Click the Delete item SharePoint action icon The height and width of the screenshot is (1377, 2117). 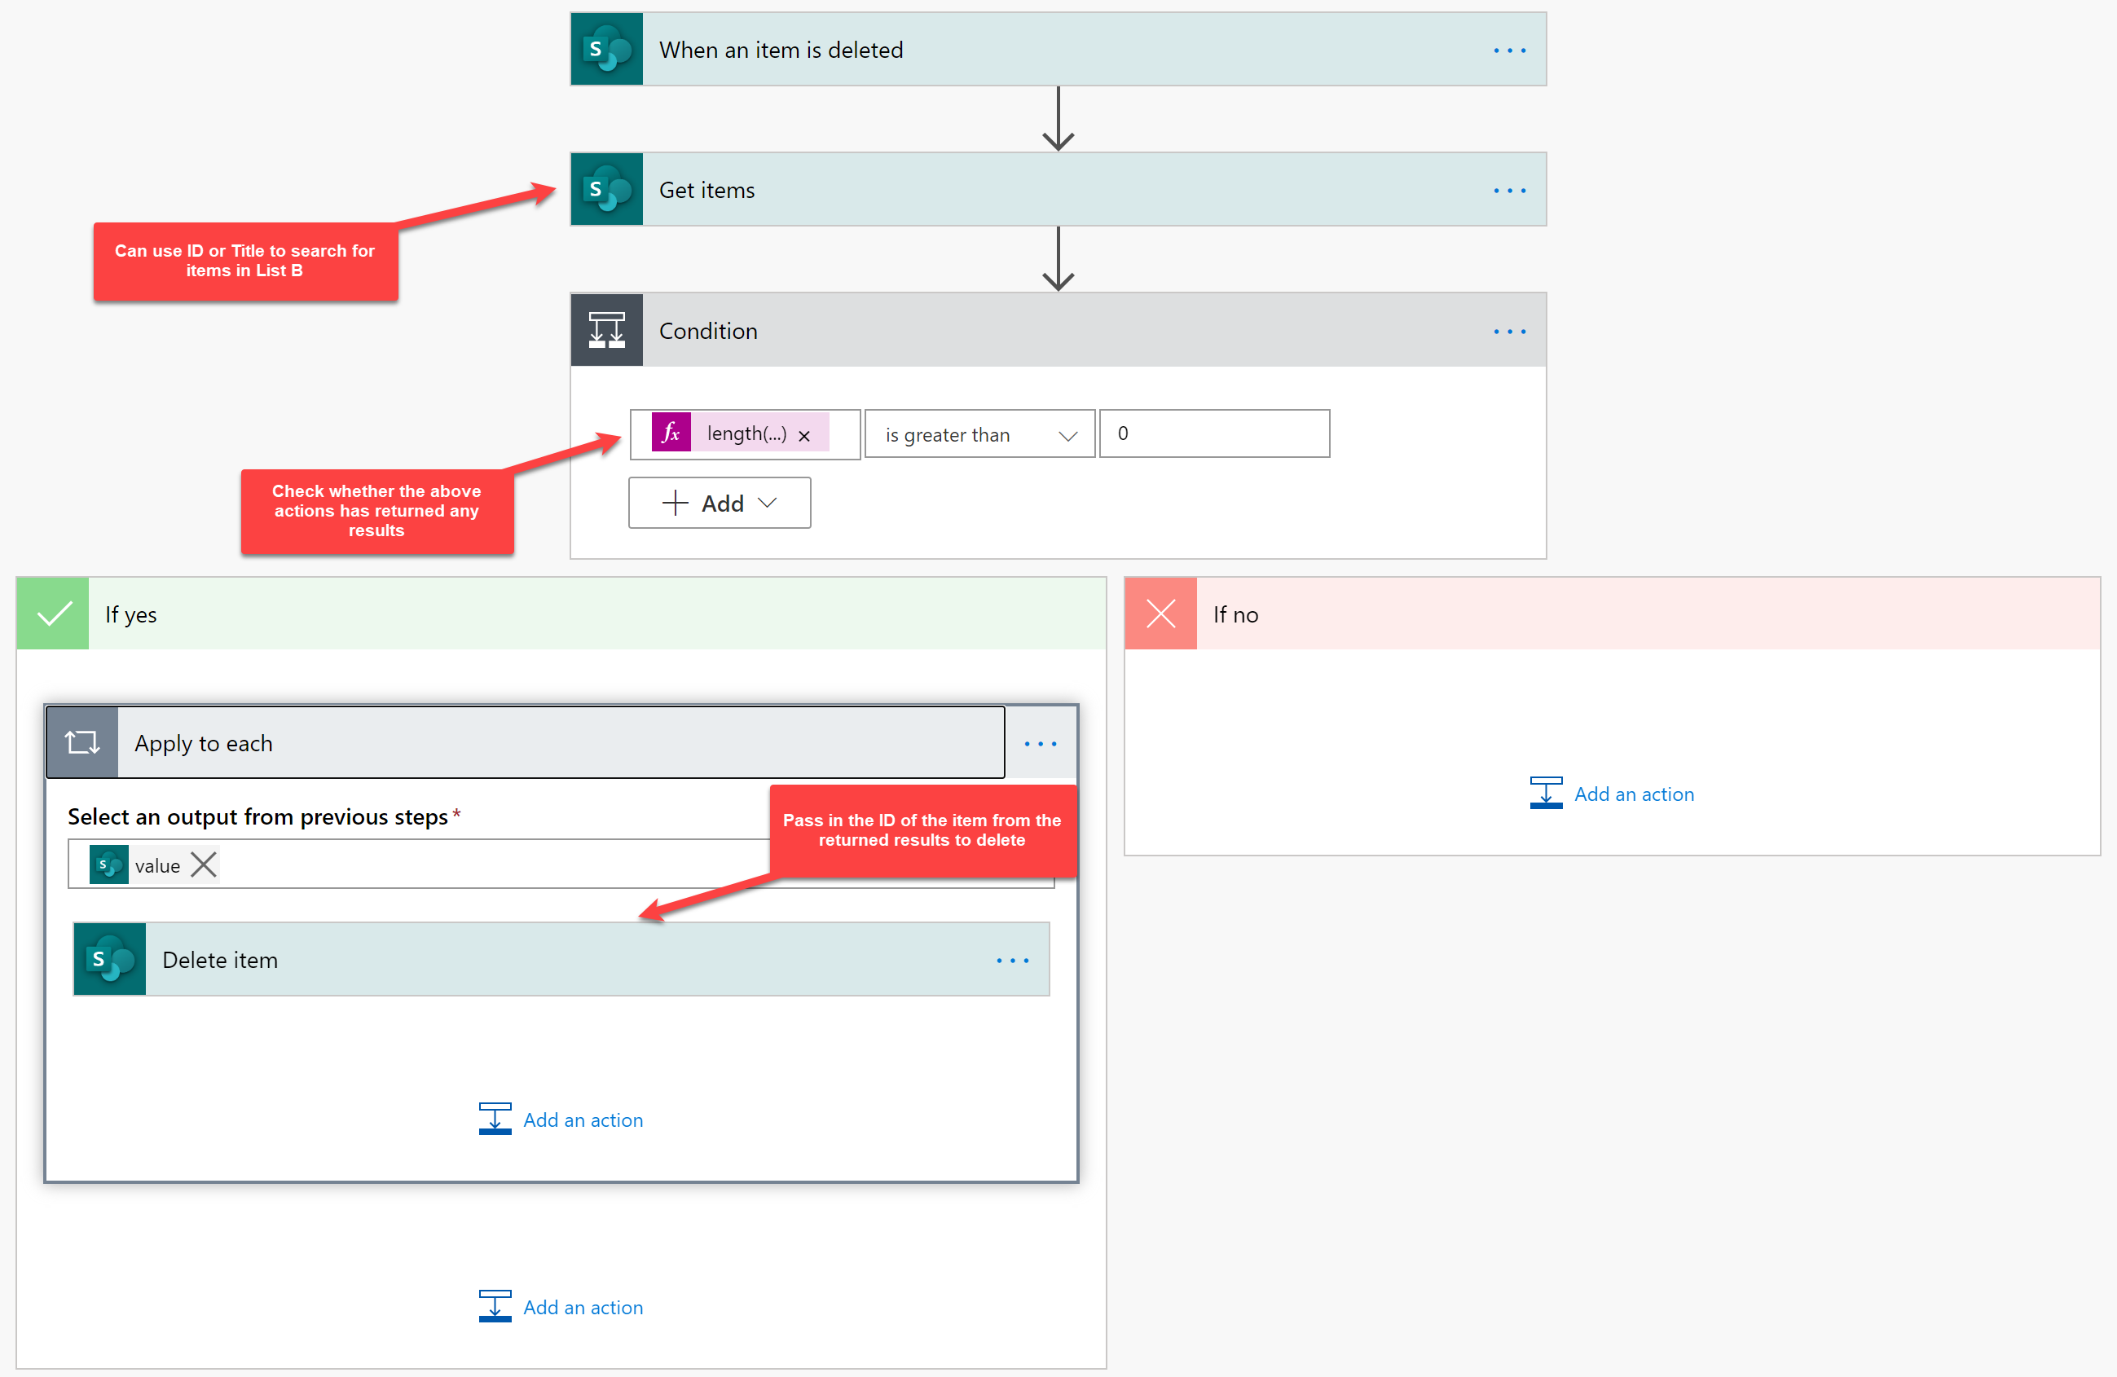click(x=109, y=959)
